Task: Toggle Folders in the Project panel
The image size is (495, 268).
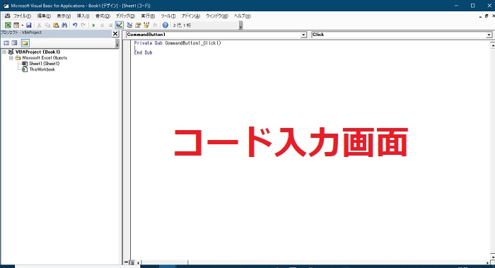Action: 25,43
